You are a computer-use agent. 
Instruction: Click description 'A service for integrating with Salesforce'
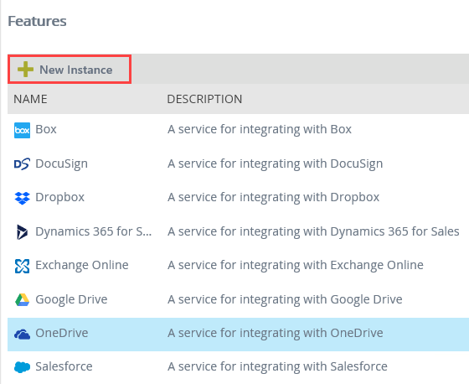277,366
